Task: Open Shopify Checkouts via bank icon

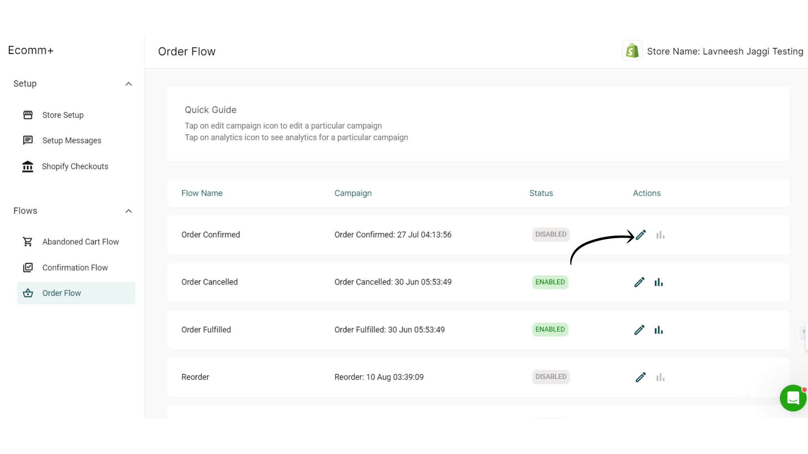Action: pyautogui.click(x=27, y=166)
